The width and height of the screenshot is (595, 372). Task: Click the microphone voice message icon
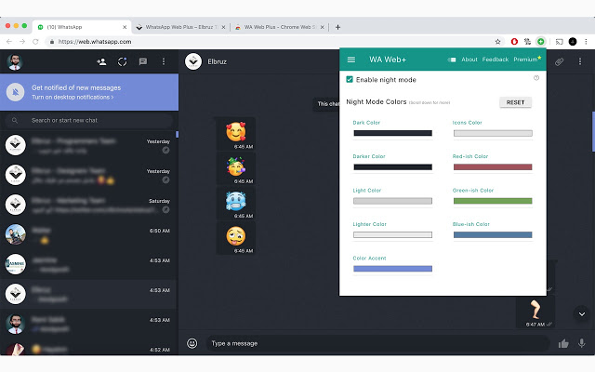click(582, 343)
